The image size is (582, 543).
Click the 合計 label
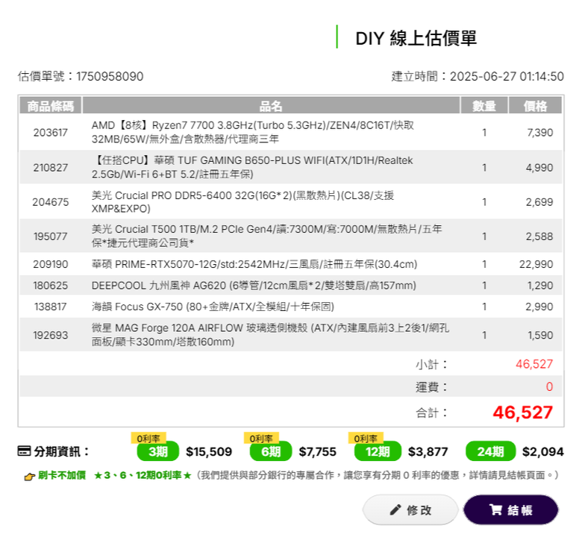click(431, 412)
